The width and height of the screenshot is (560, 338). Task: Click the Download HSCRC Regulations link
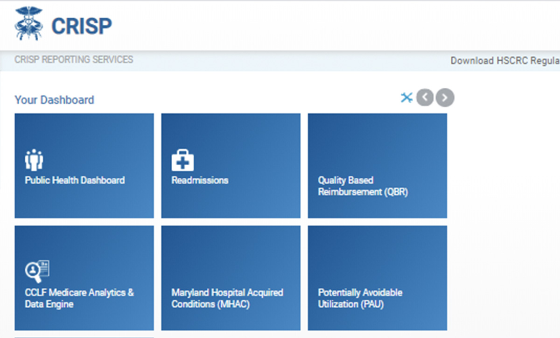[505, 61]
